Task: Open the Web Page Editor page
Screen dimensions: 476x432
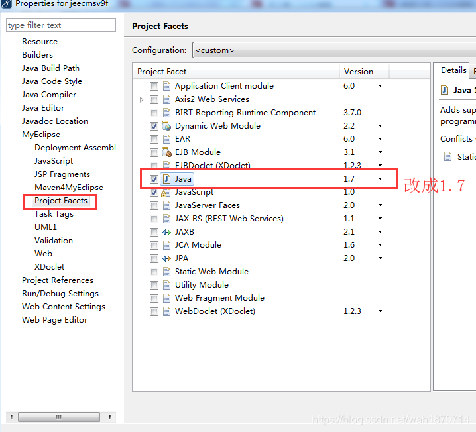Action: [54, 320]
